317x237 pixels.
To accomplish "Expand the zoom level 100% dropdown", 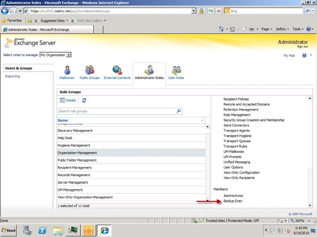I will click(309, 221).
